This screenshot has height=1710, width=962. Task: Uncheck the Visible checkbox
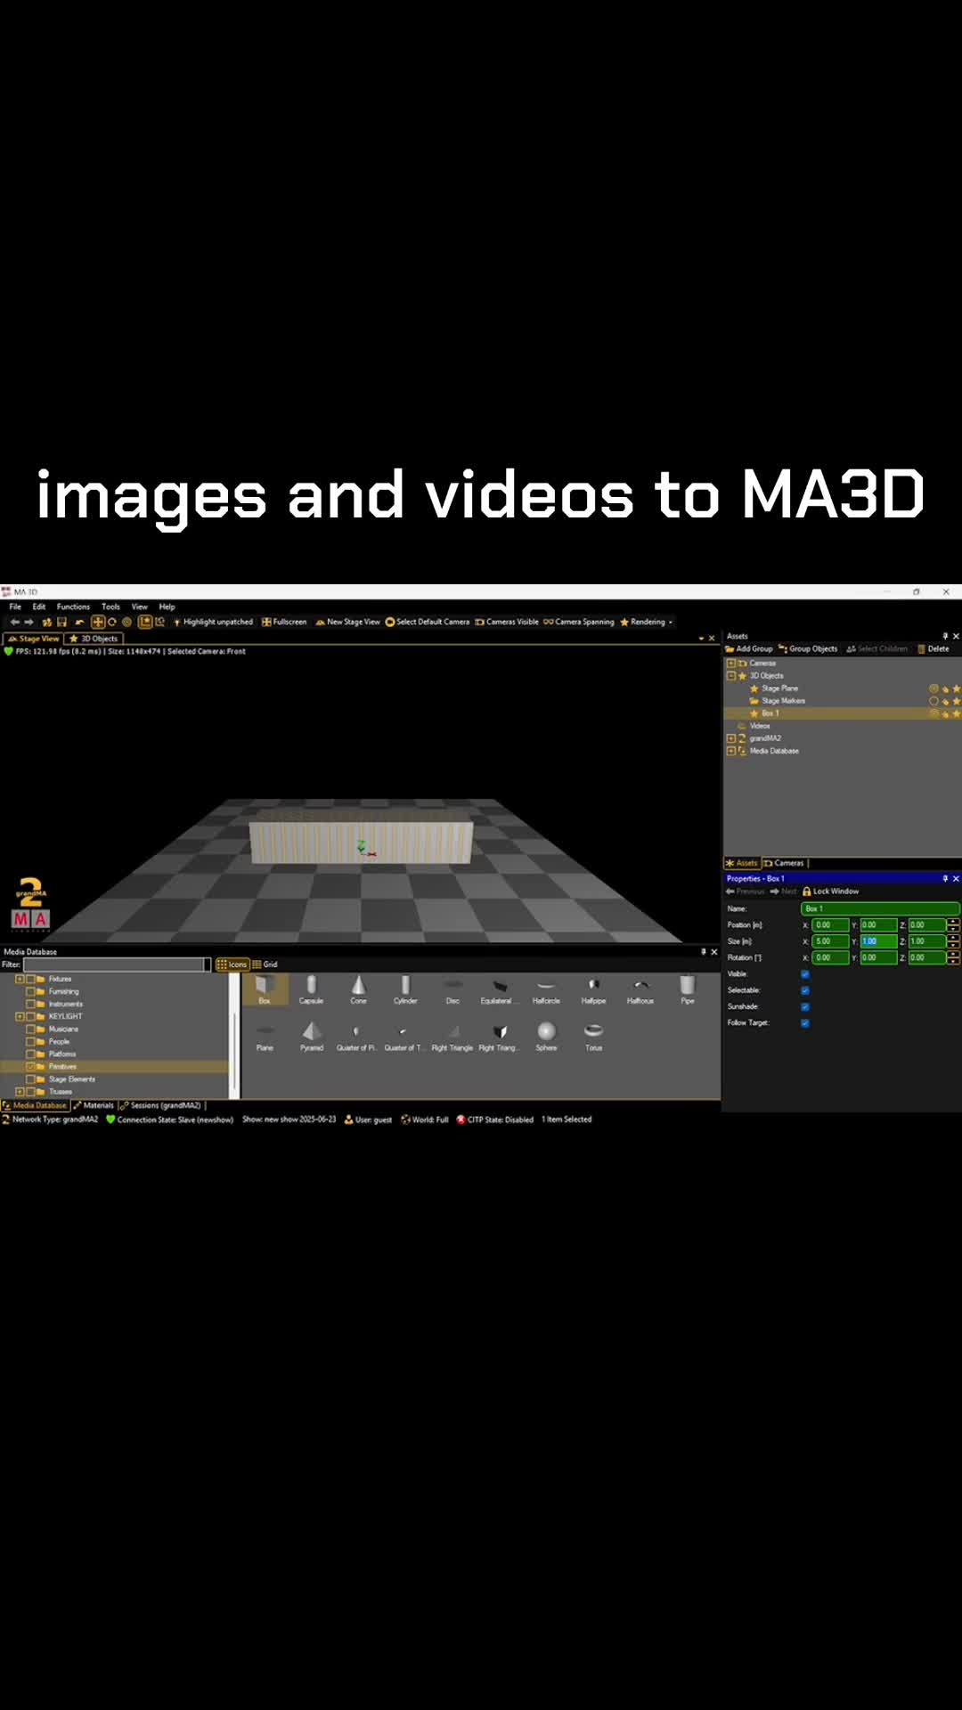805,974
